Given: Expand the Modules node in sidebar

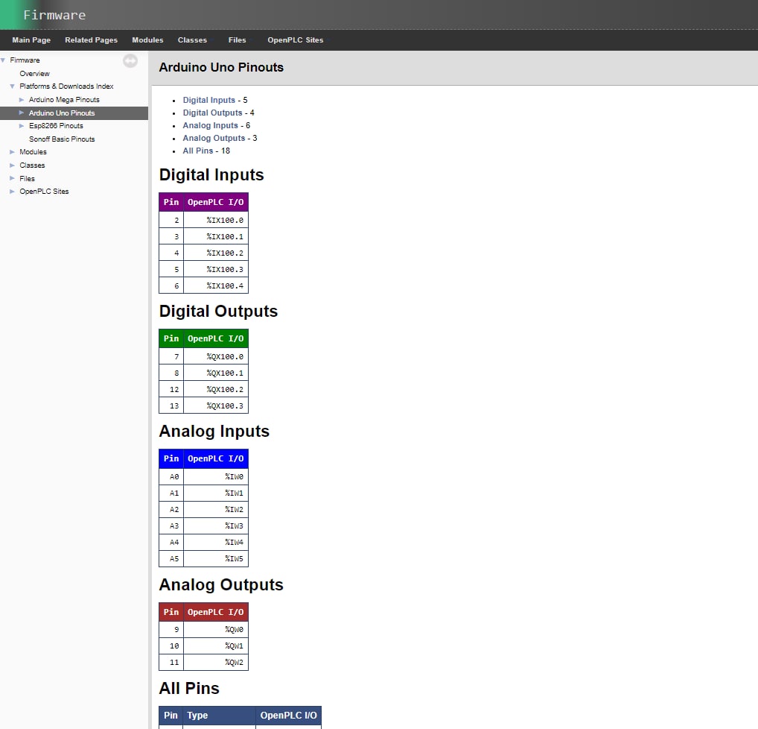Looking at the screenshot, I should pos(12,152).
